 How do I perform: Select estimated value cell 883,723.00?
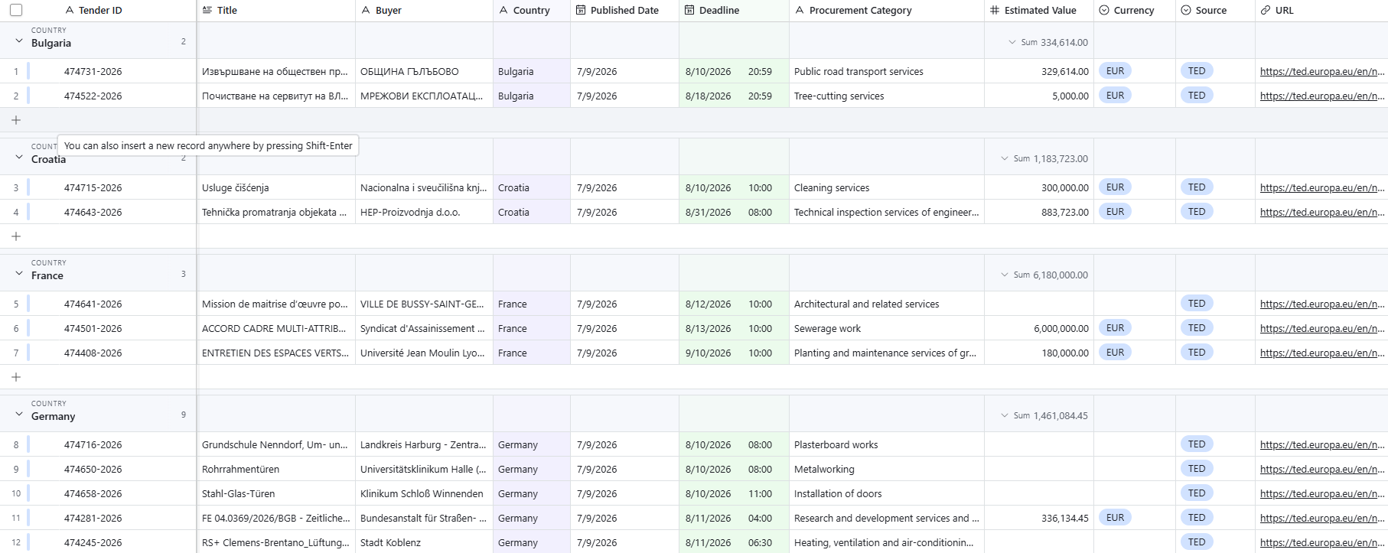1039,212
